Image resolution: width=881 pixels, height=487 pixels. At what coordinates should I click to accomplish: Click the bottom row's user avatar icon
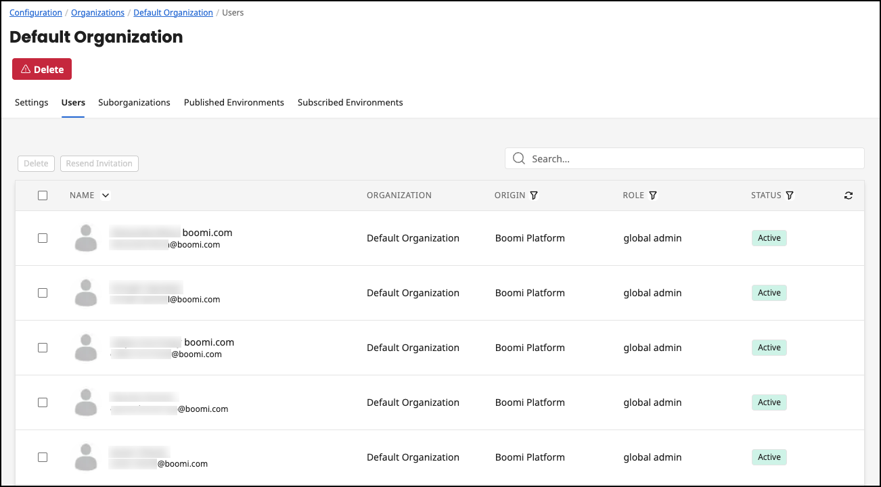point(85,457)
